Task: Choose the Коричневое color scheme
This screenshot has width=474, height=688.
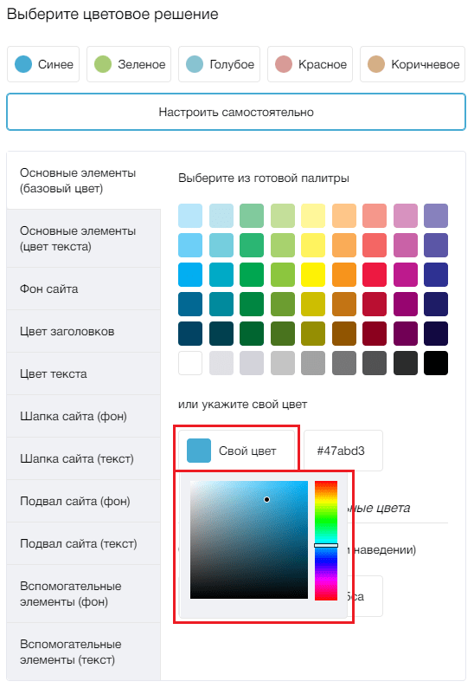Action: click(413, 64)
